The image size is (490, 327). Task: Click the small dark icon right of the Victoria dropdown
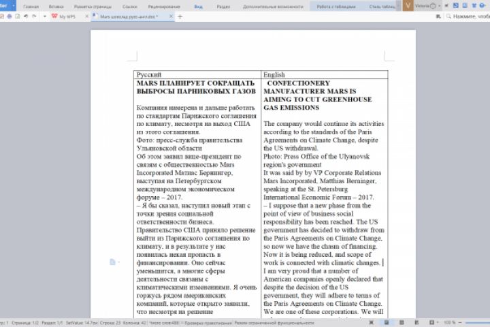(x=446, y=5)
